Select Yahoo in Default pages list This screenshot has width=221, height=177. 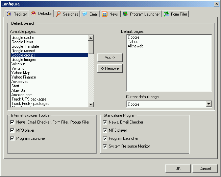[x=169, y=42]
